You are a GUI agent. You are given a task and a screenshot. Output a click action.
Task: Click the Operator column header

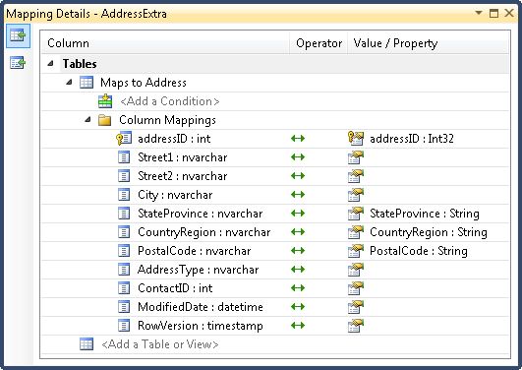[319, 43]
